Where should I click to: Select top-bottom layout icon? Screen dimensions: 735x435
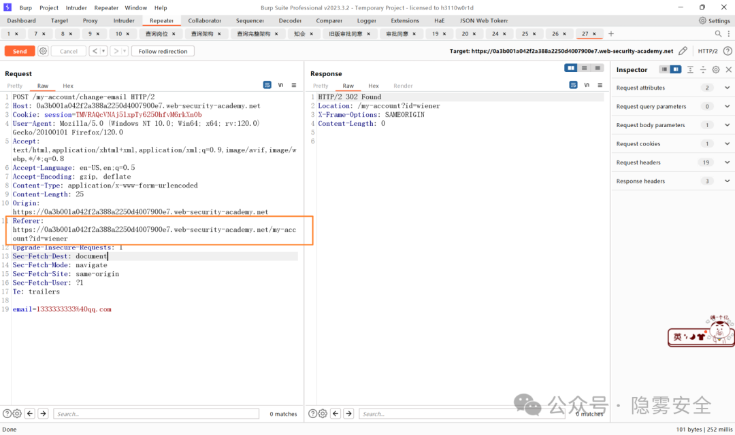[584, 69]
